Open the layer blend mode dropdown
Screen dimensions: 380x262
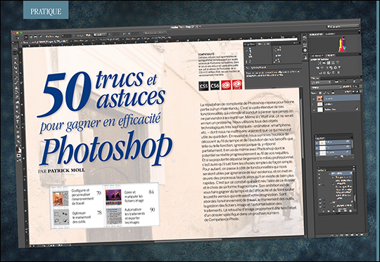tap(327, 87)
